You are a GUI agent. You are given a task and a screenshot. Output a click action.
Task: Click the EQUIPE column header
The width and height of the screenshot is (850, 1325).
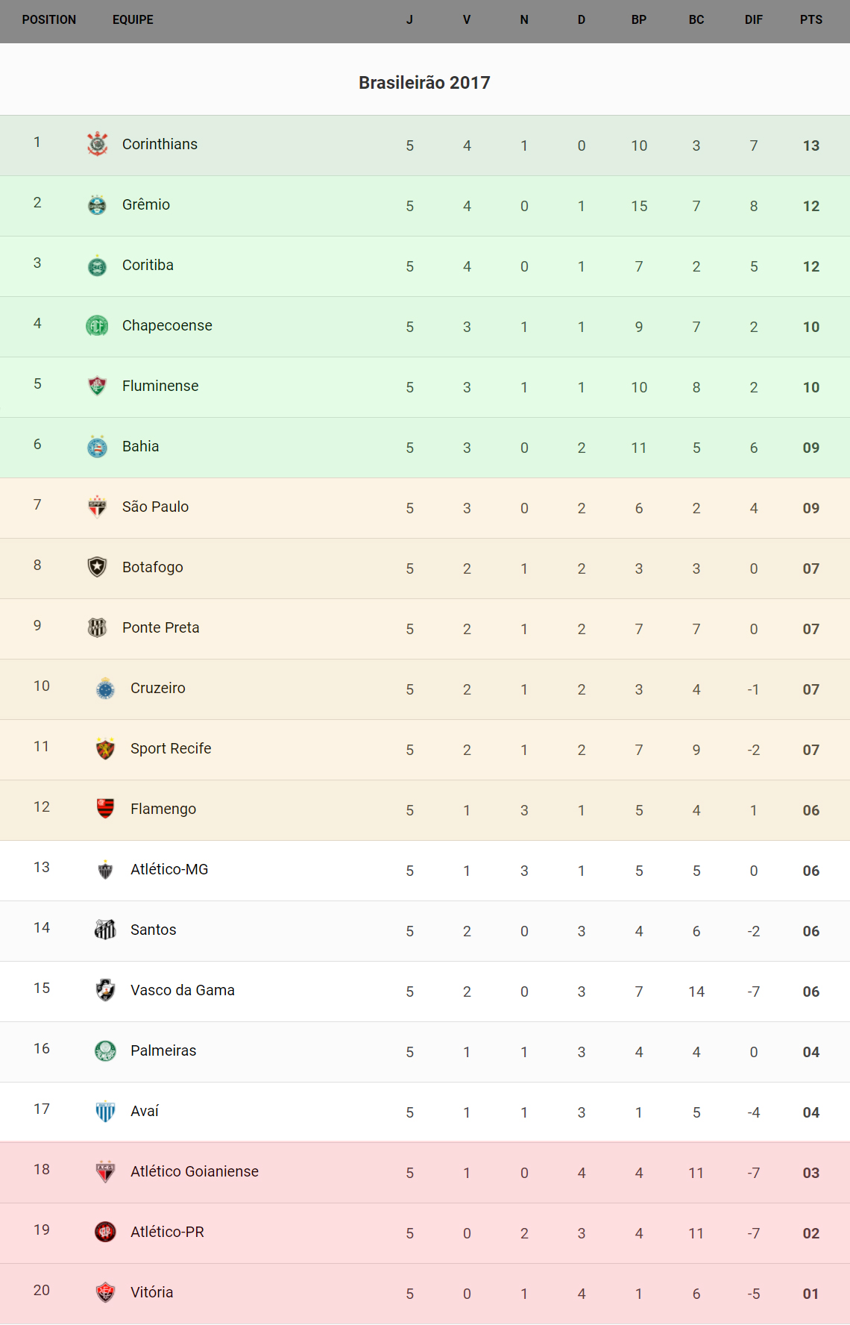133,20
